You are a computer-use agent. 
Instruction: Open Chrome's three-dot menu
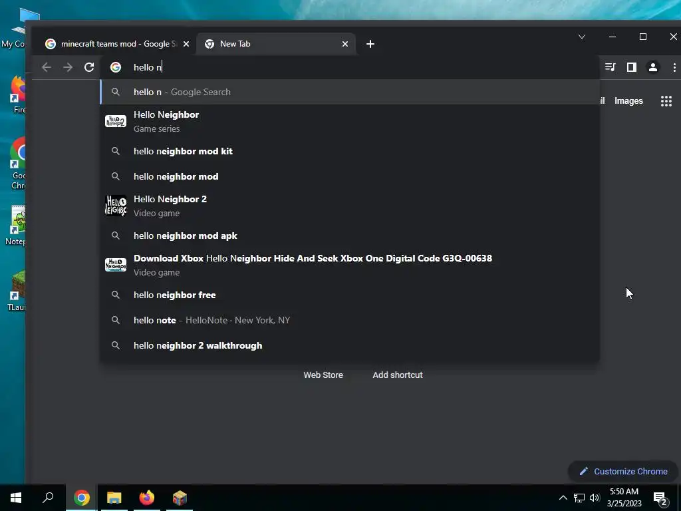click(674, 67)
